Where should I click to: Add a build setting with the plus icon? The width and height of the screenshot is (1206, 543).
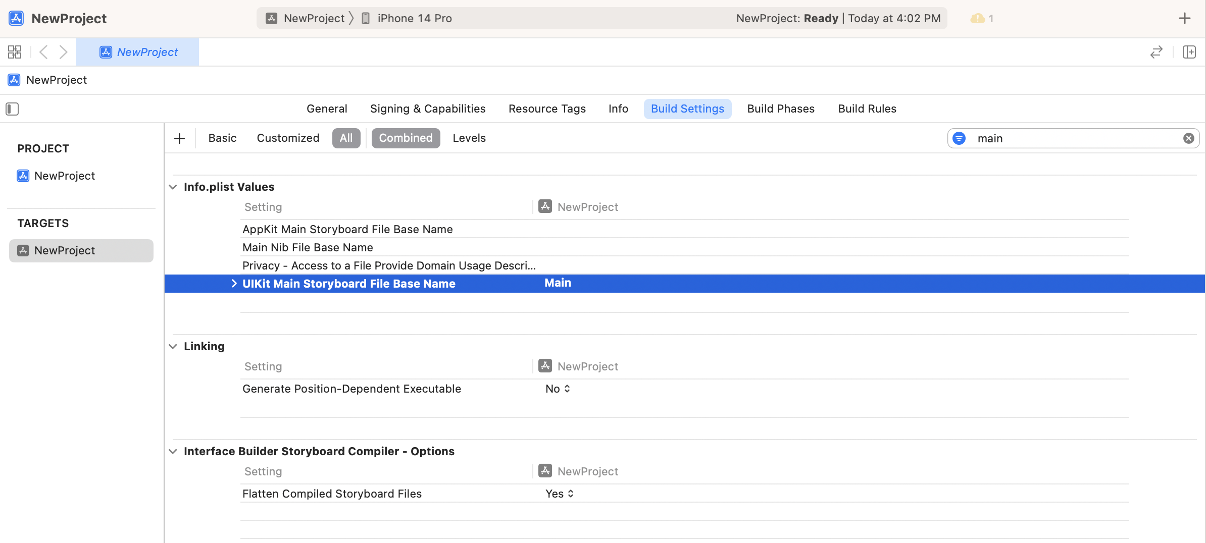179,138
